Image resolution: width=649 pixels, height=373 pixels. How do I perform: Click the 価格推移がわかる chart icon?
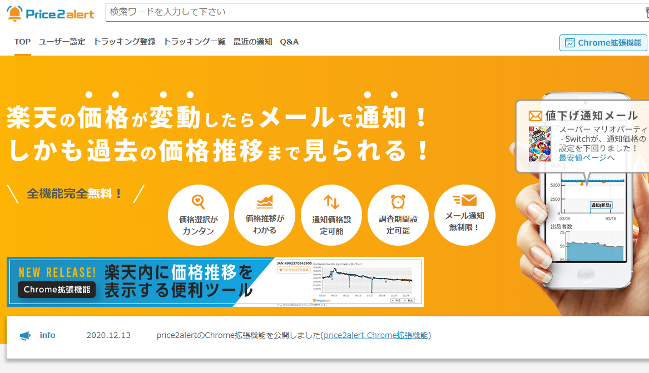coord(265,201)
